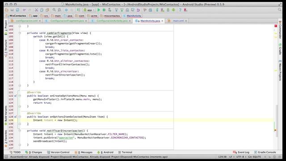
Task: Click the Synchronize toolbar icon
Action: (x=17, y=10)
